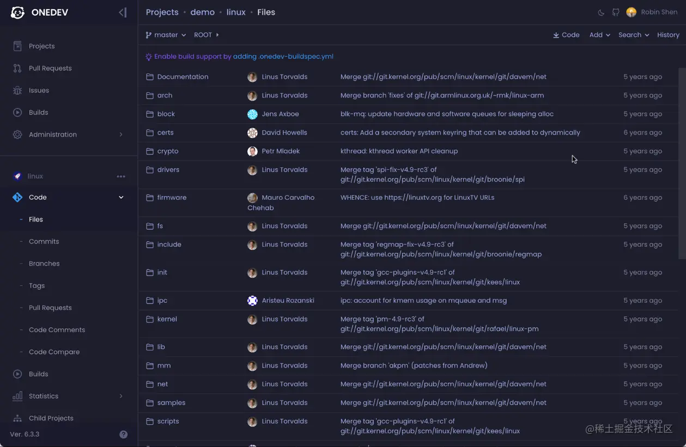Open the mm folder
The width and height of the screenshot is (686, 447).
164,366
